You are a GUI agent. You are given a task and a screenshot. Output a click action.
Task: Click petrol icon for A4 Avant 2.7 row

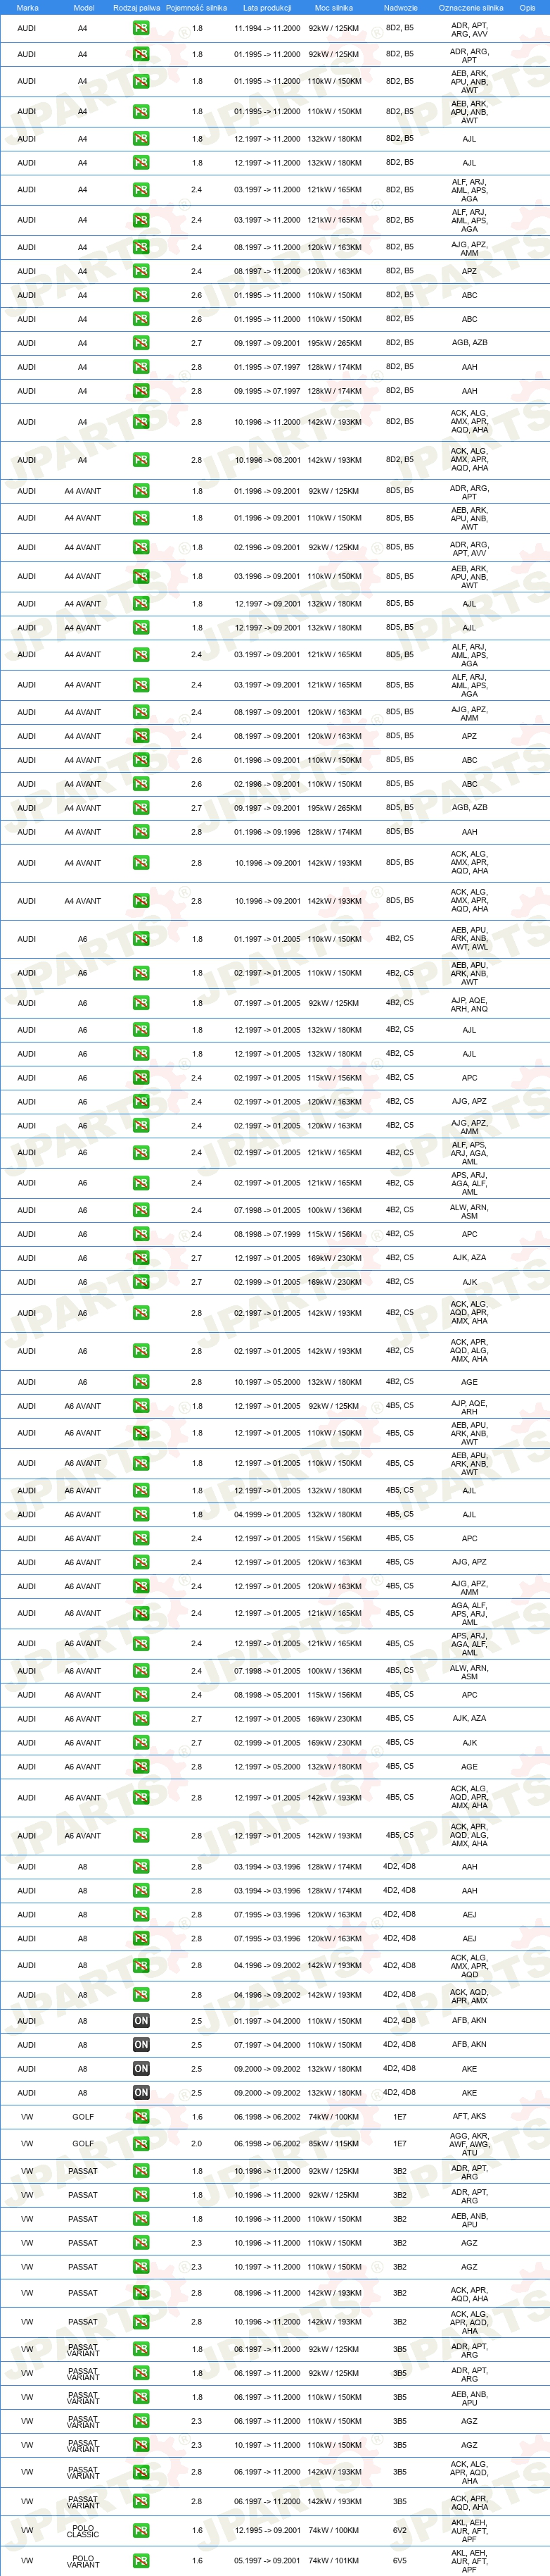click(x=141, y=808)
